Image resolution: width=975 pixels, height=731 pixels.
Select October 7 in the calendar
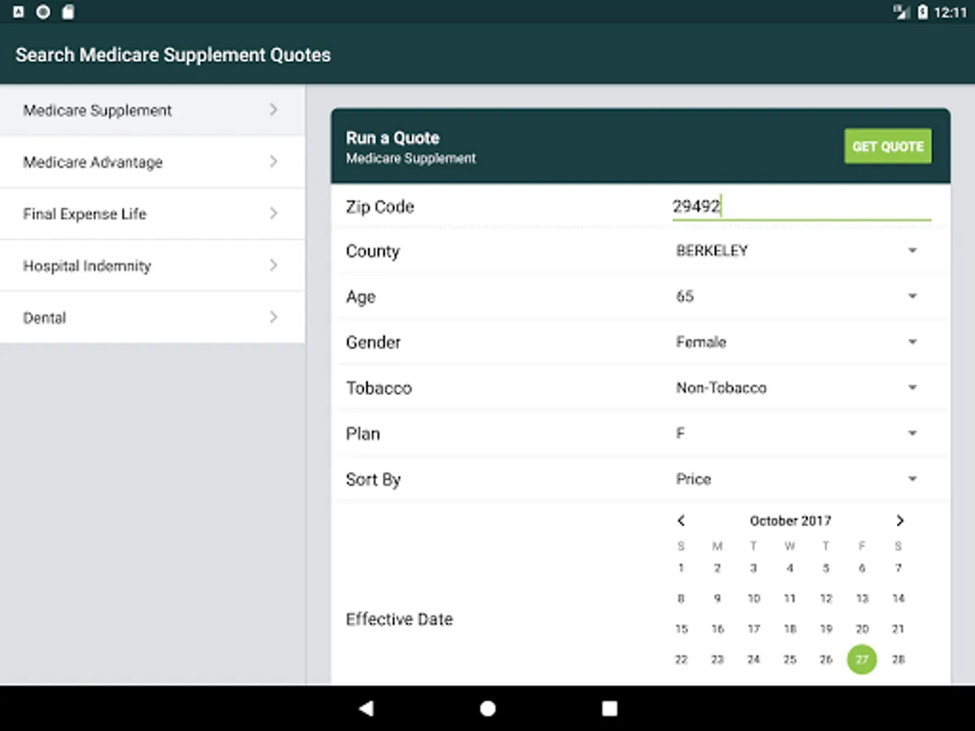tap(899, 569)
